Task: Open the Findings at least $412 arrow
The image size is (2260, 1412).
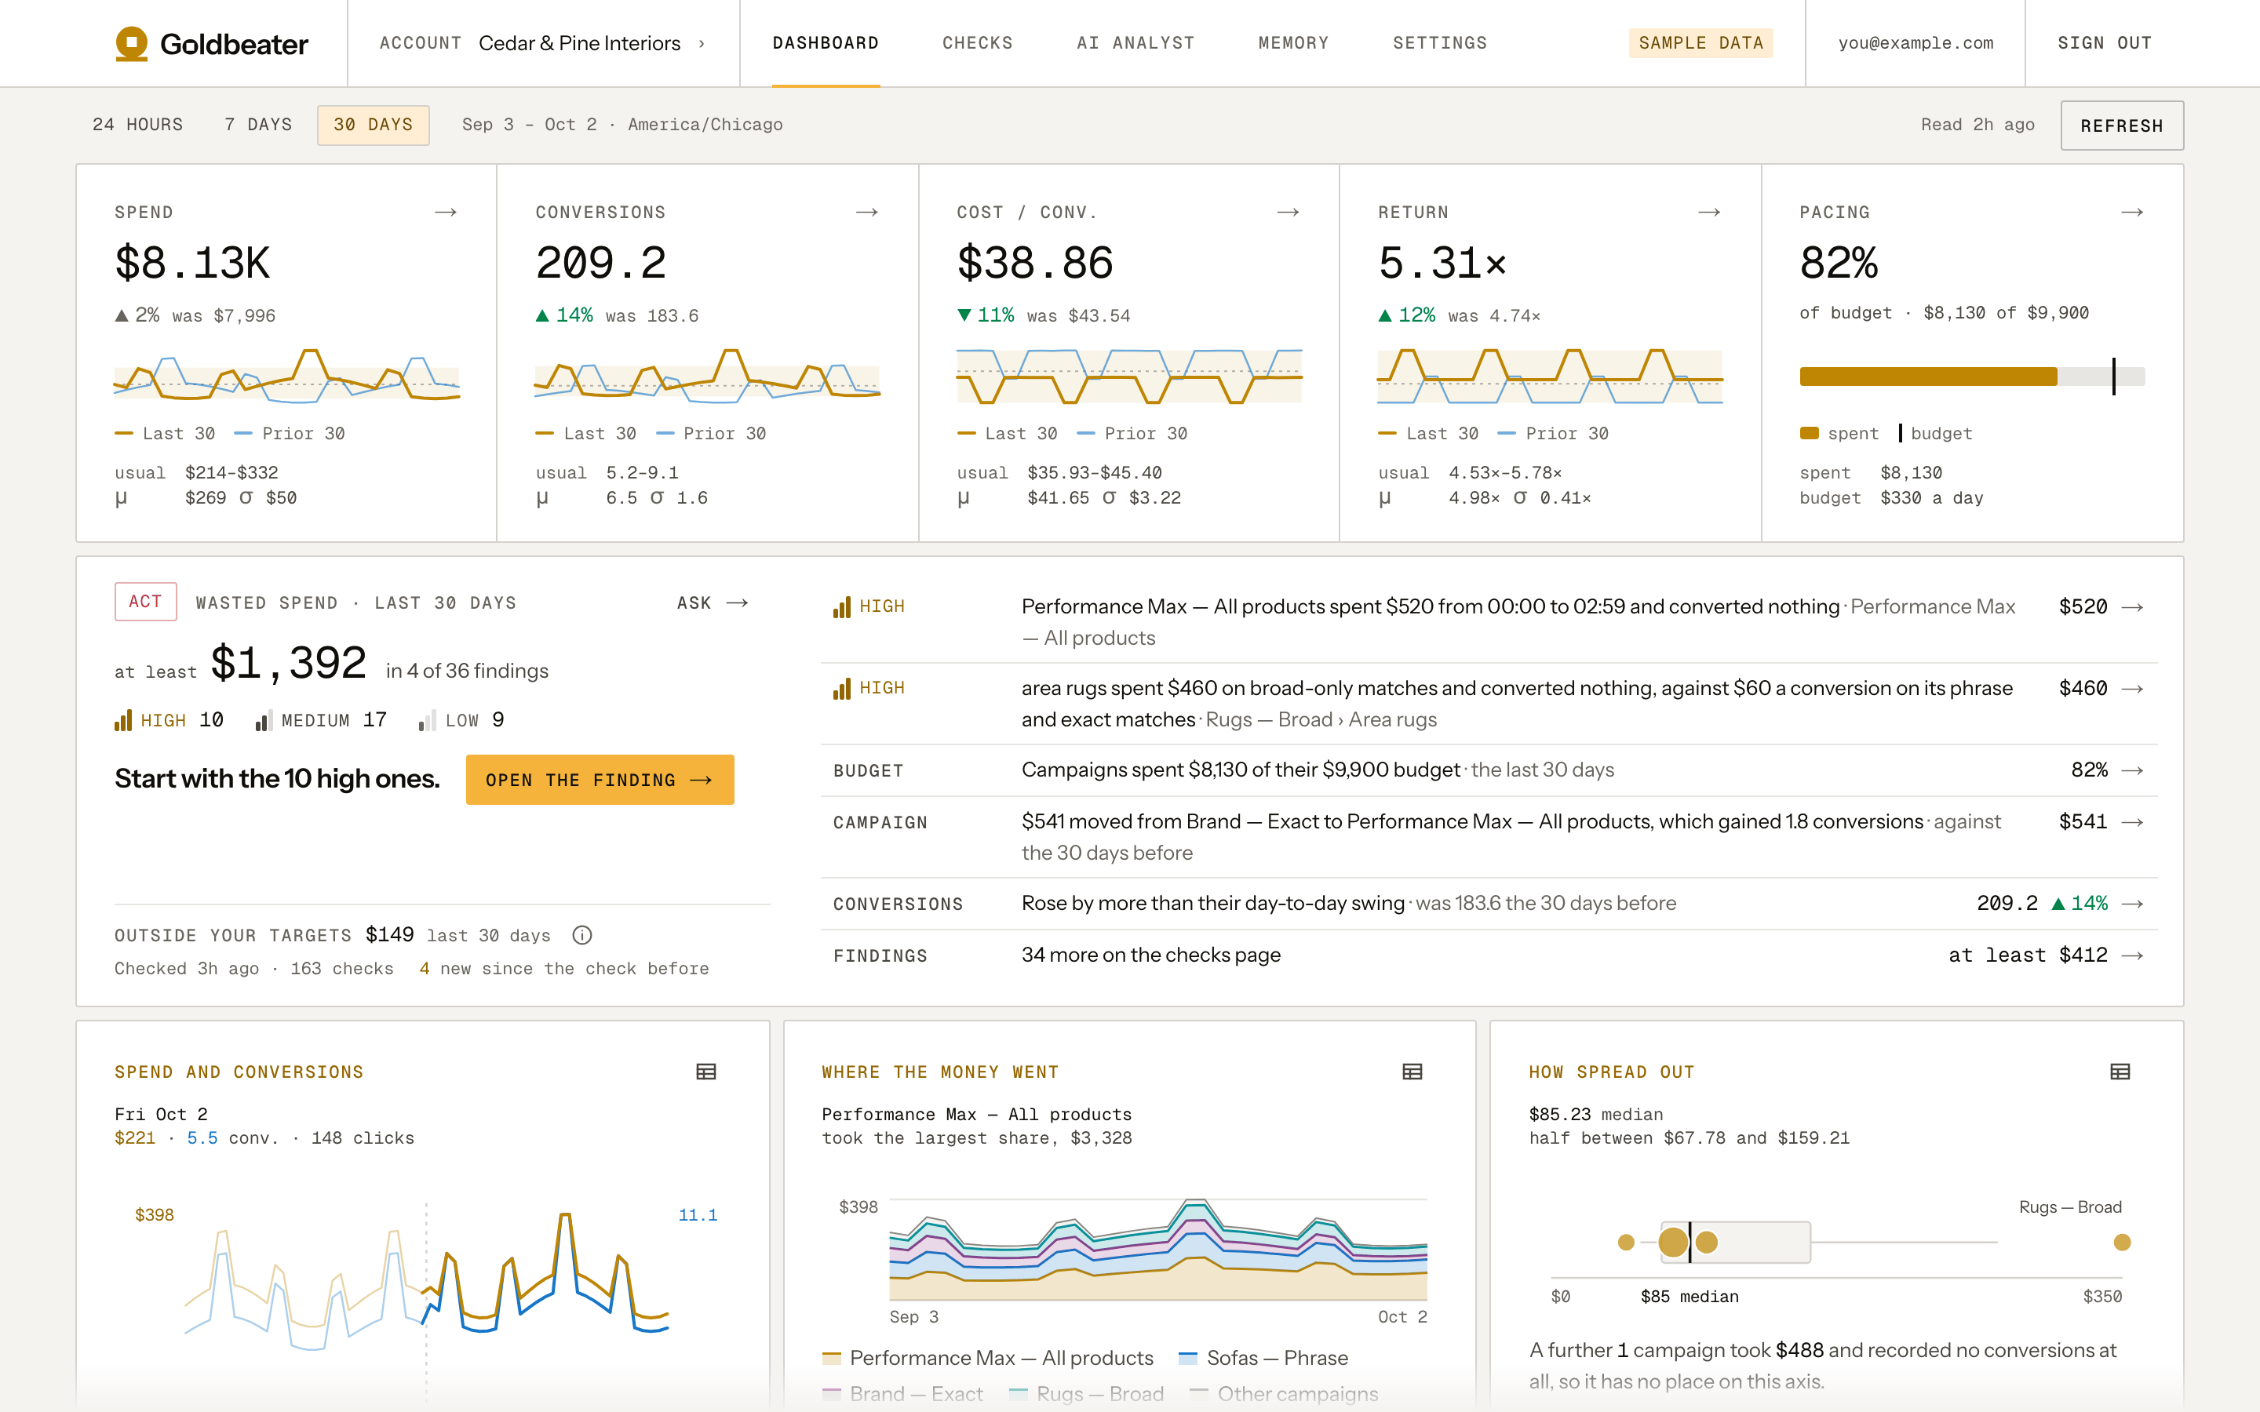Action: (2132, 955)
